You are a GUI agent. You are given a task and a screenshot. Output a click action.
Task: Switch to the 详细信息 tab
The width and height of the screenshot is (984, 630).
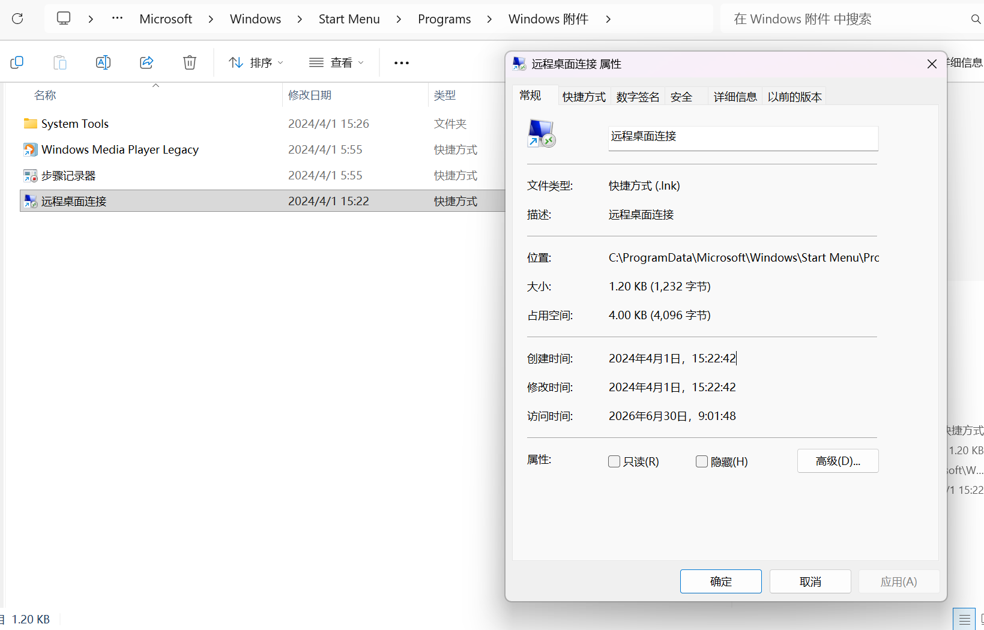(x=735, y=97)
